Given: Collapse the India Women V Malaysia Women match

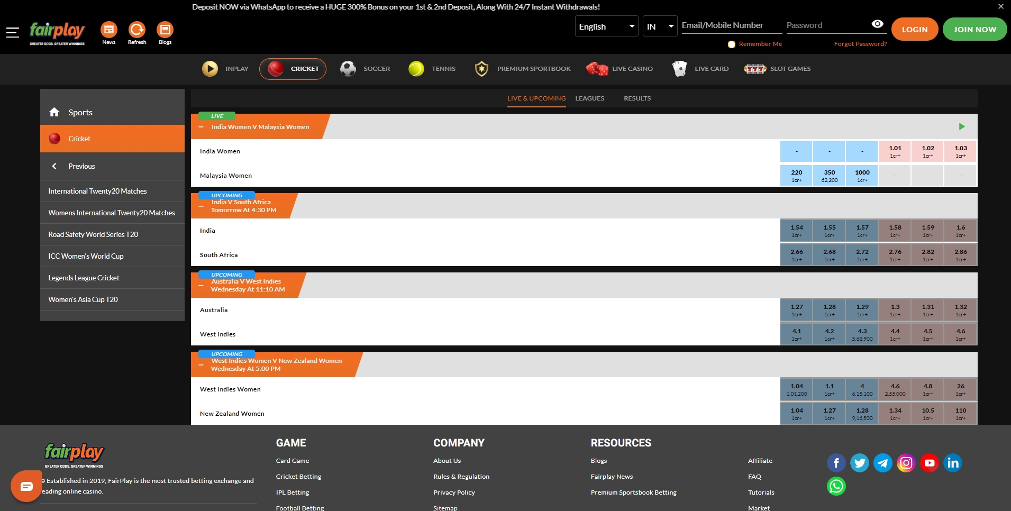Looking at the screenshot, I should click(x=201, y=127).
